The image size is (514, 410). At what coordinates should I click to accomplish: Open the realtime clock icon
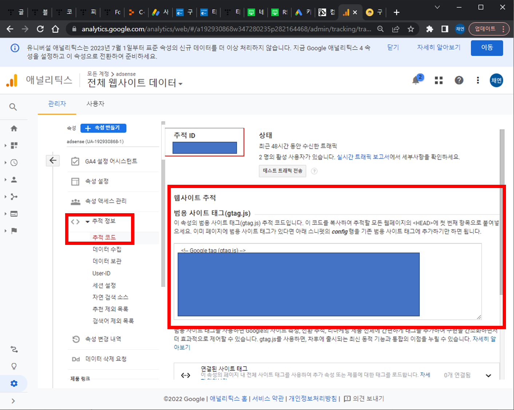[x=14, y=163]
